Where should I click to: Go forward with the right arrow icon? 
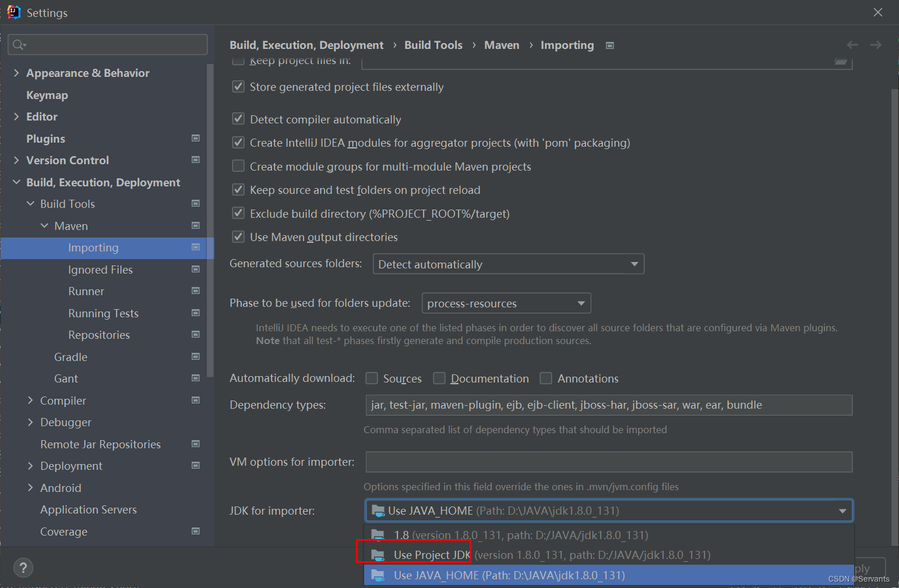coord(876,45)
